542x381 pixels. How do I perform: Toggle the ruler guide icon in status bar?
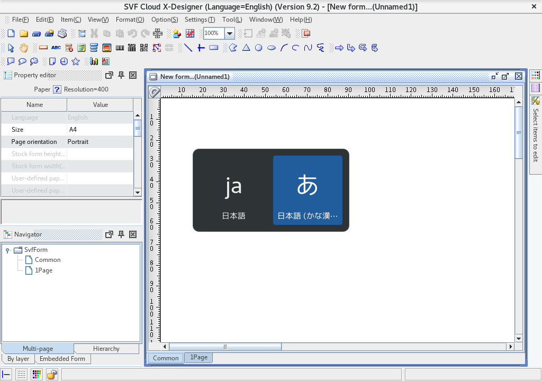click(x=6, y=374)
